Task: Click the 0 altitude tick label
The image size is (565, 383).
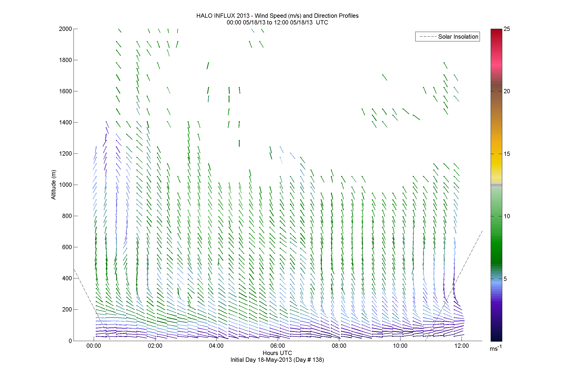Action: [70, 341]
